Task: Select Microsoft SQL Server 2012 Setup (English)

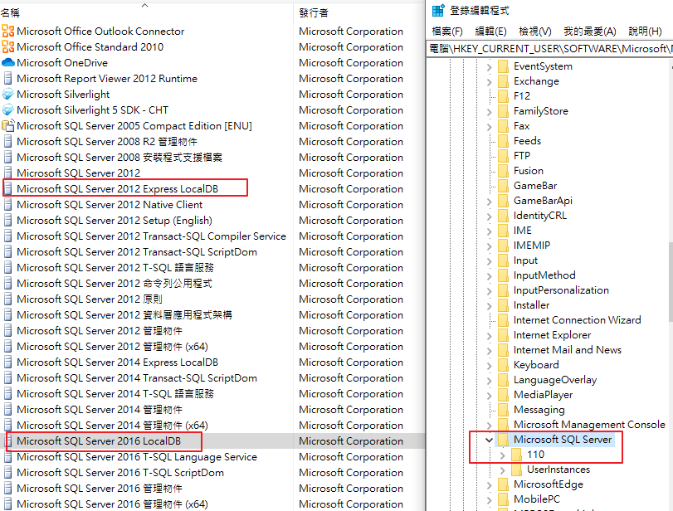Action: click(115, 221)
